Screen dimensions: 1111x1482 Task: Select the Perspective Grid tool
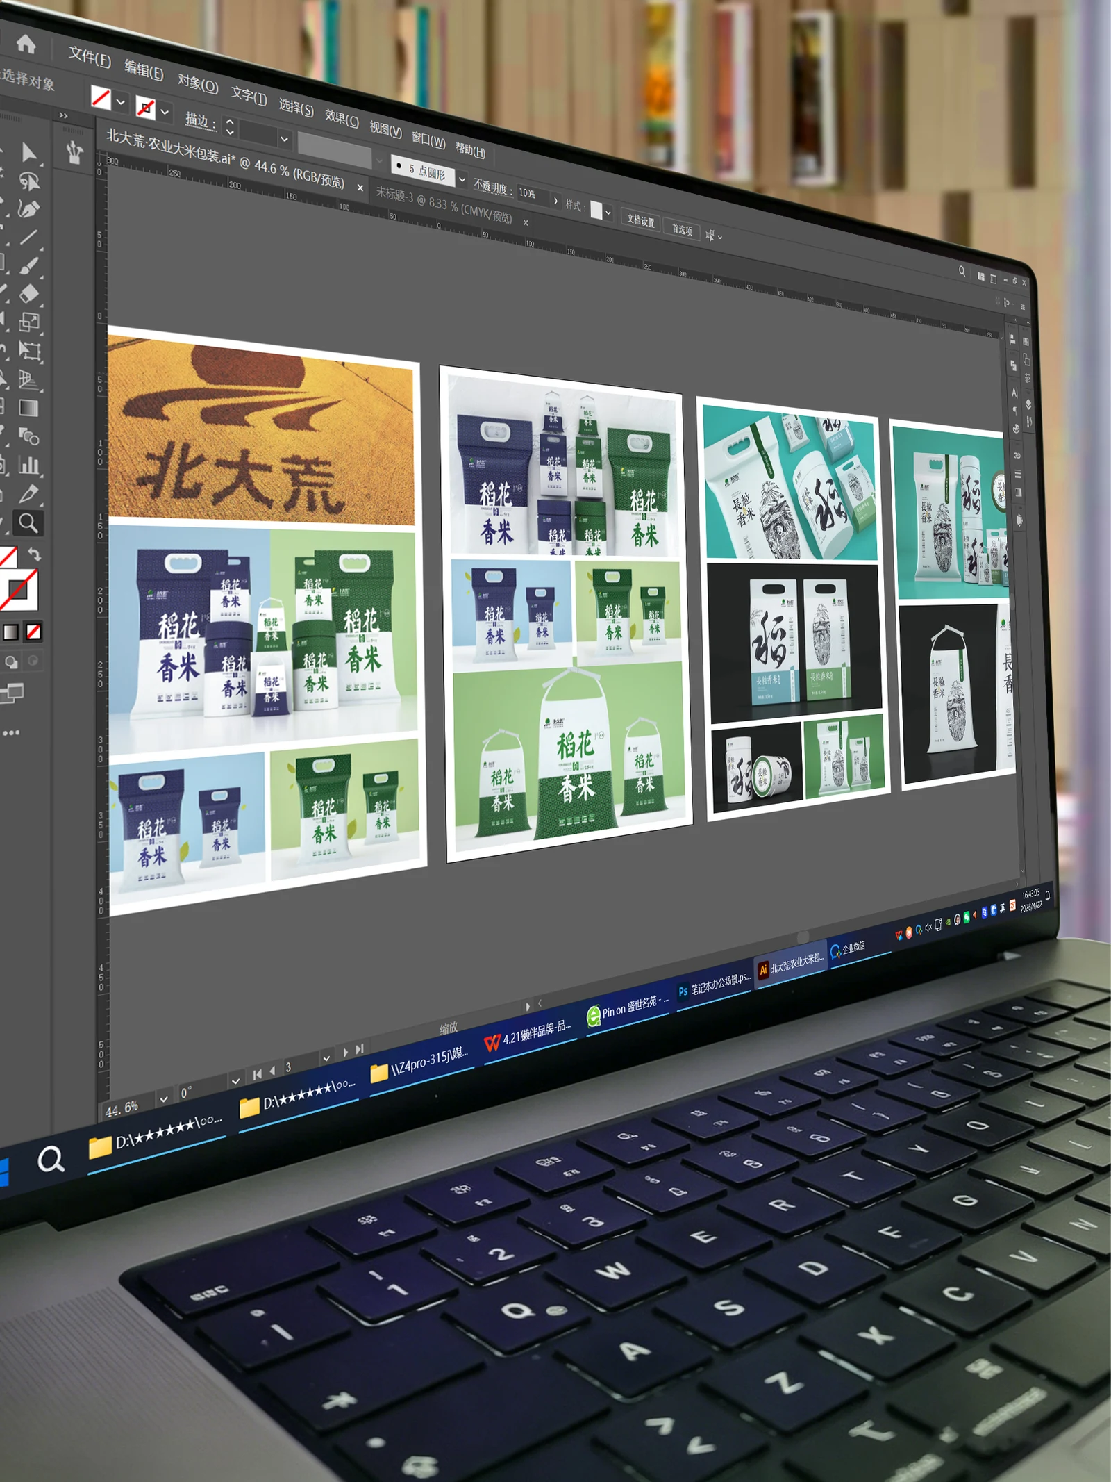(29, 379)
